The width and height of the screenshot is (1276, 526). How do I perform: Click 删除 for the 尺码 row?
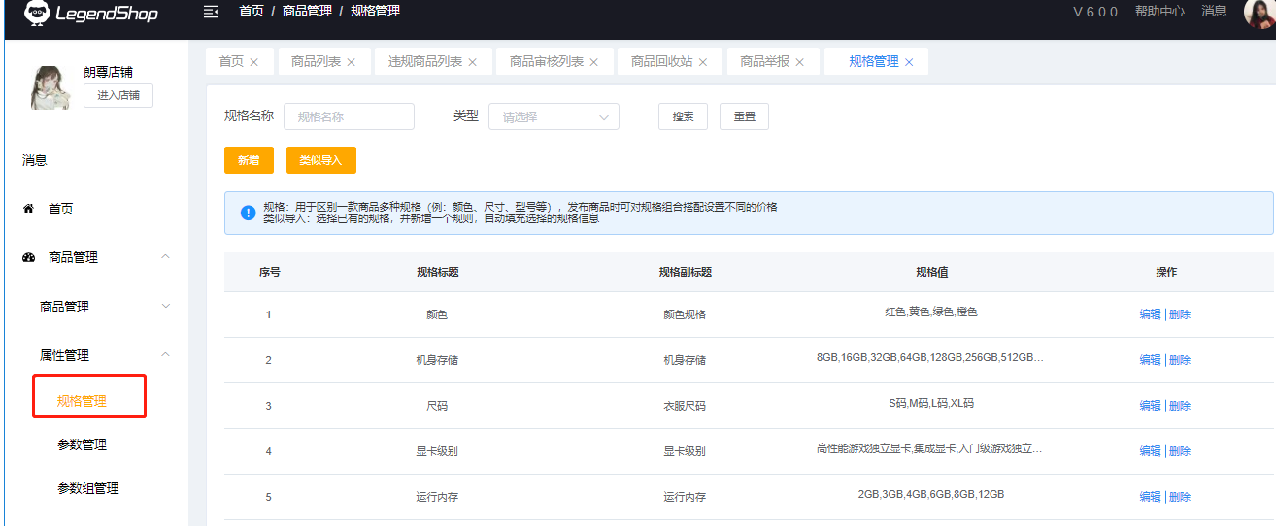click(x=1180, y=406)
